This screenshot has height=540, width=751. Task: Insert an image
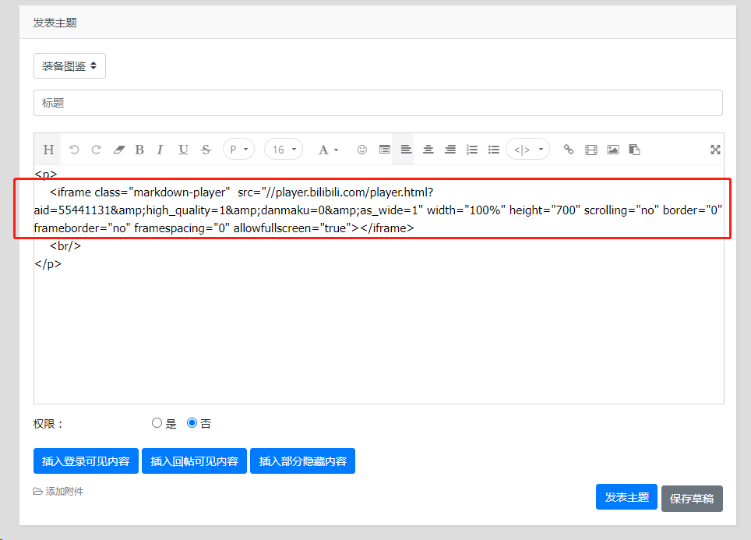click(612, 150)
